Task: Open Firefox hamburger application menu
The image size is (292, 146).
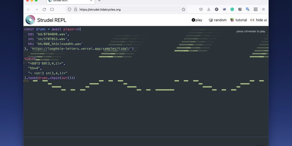Action: click(x=263, y=9)
